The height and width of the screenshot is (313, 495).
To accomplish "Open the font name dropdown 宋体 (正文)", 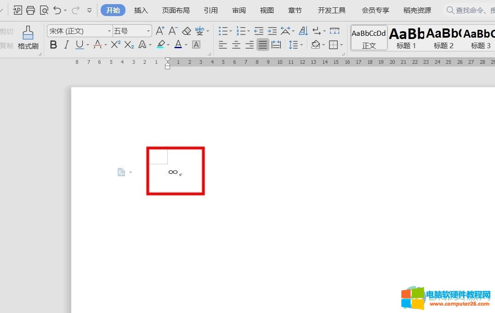I will [x=80, y=31].
